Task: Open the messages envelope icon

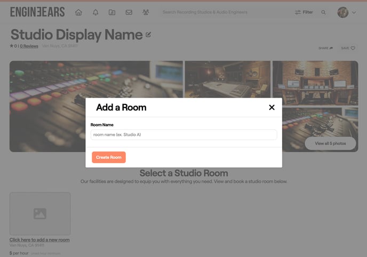Action: 129,12
